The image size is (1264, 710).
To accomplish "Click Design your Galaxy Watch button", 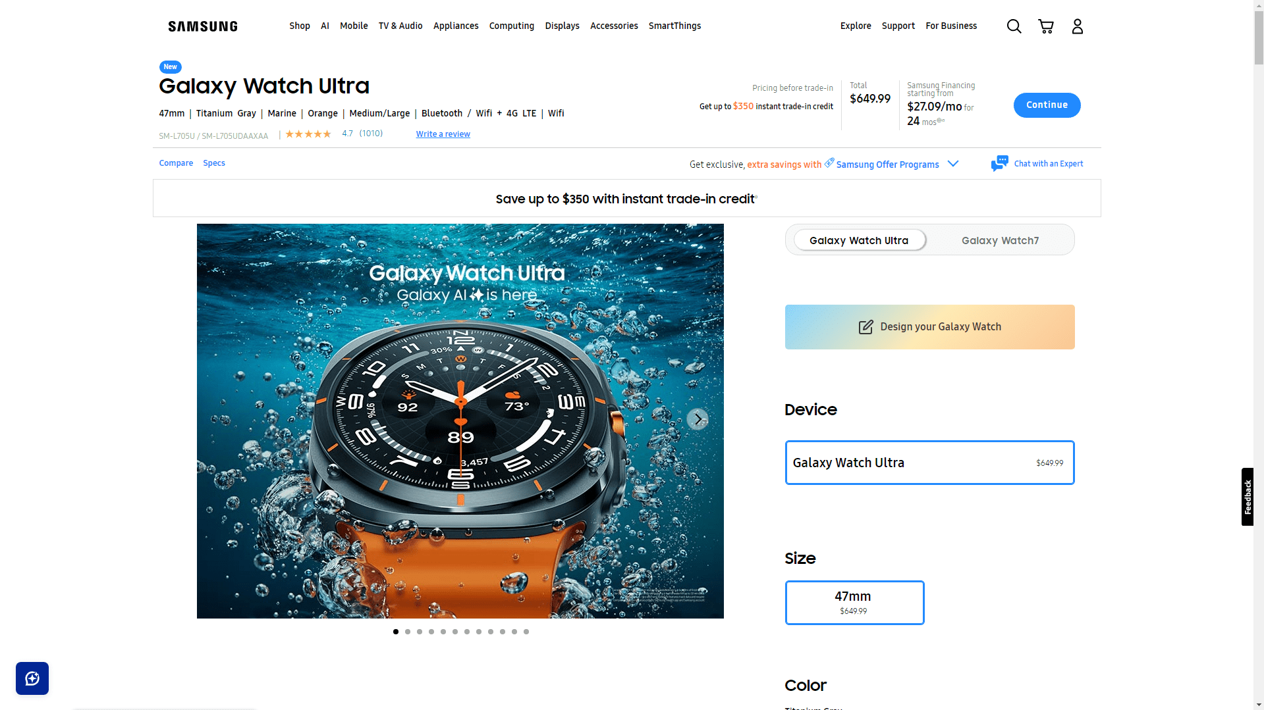I will pyautogui.click(x=929, y=327).
